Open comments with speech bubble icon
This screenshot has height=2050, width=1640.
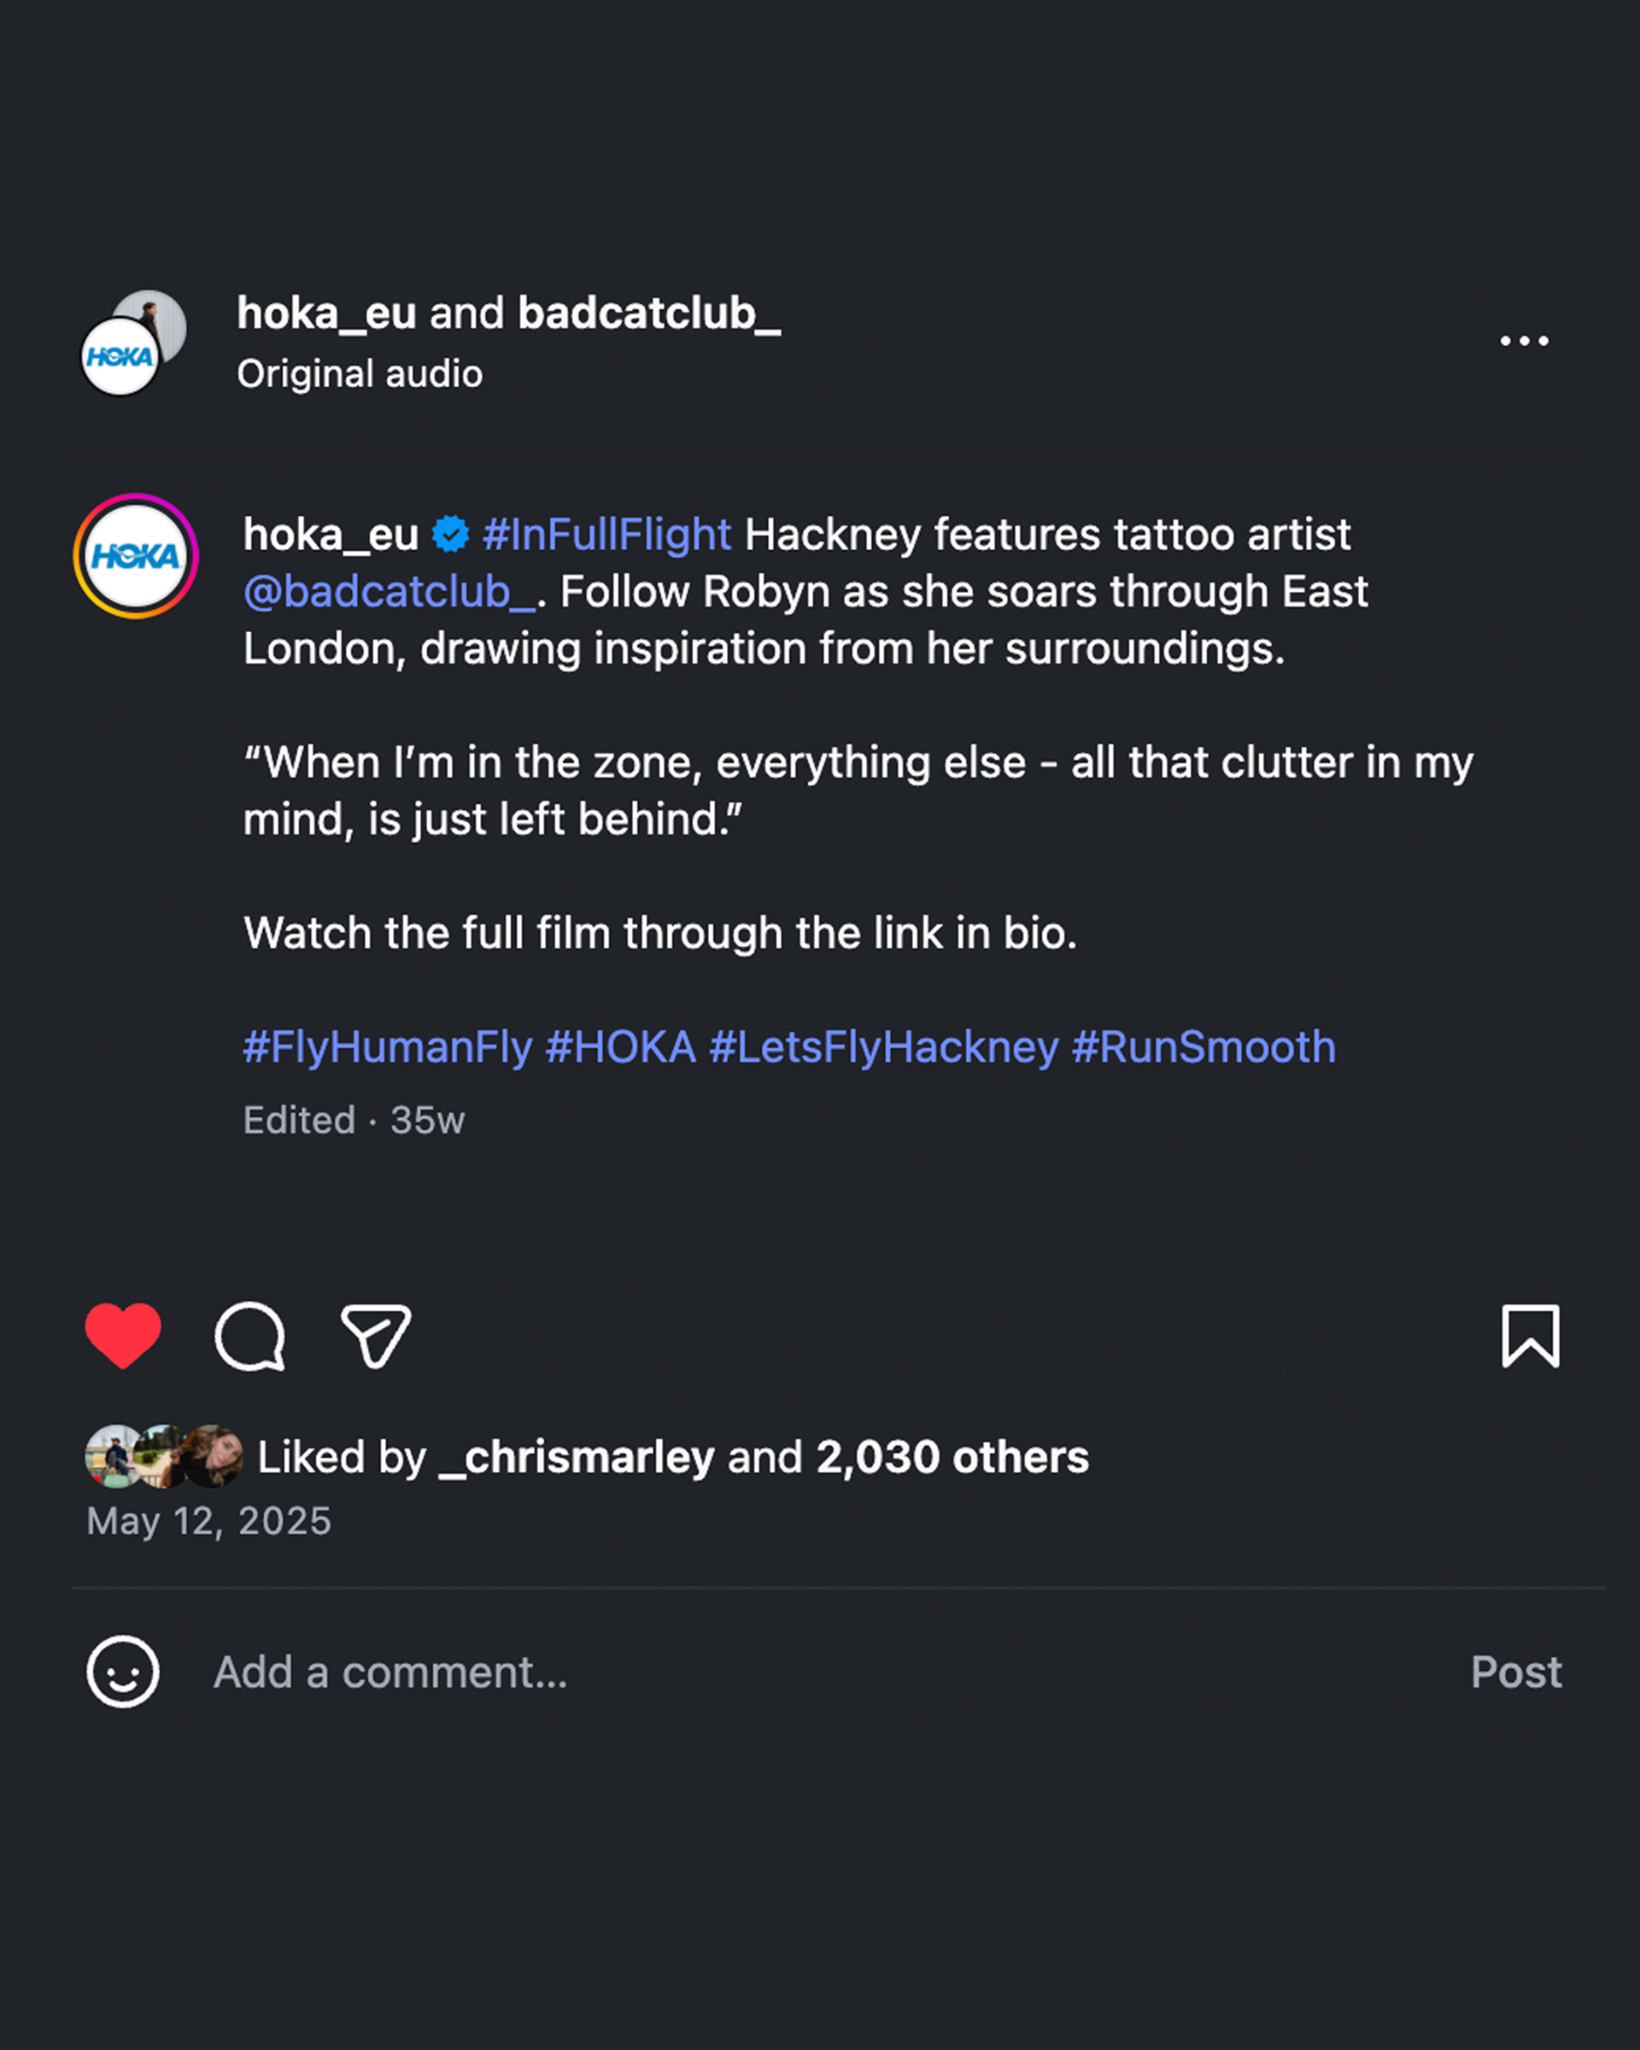pyautogui.click(x=249, y=1336)
